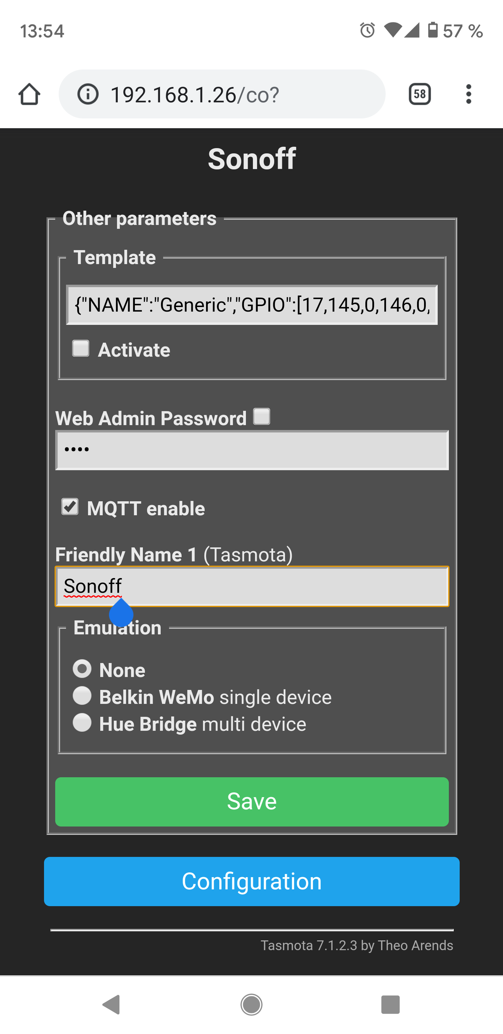
Task: Select None emulation radio option
Action: [x=82, y=669]
